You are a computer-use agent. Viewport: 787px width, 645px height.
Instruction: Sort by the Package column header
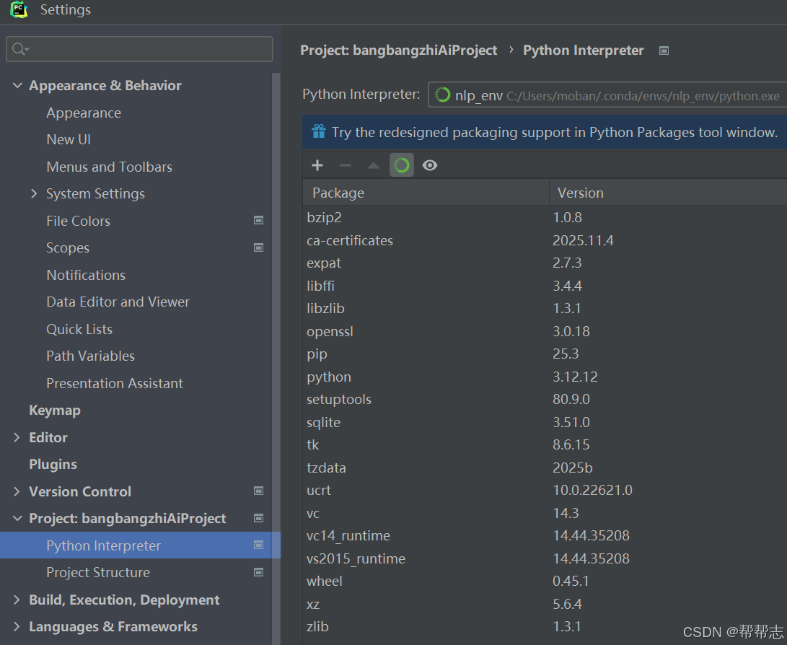tap(426, 193)
